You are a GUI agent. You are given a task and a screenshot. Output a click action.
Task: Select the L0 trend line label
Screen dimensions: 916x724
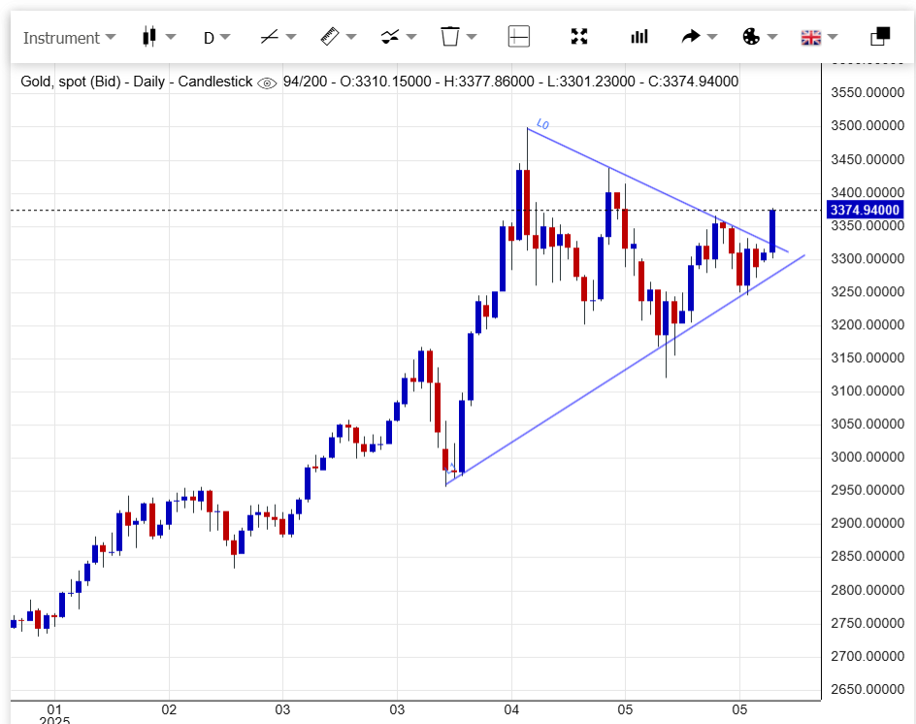coord(542,124)
